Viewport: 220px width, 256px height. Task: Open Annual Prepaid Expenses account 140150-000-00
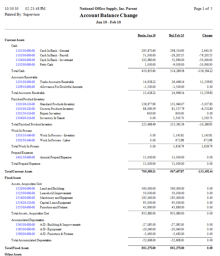click(25, 157)
